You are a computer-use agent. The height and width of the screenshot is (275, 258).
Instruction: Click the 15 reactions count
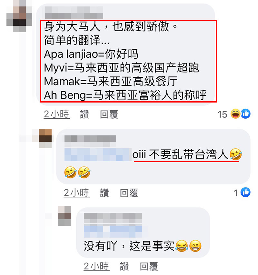pos(222,114)
